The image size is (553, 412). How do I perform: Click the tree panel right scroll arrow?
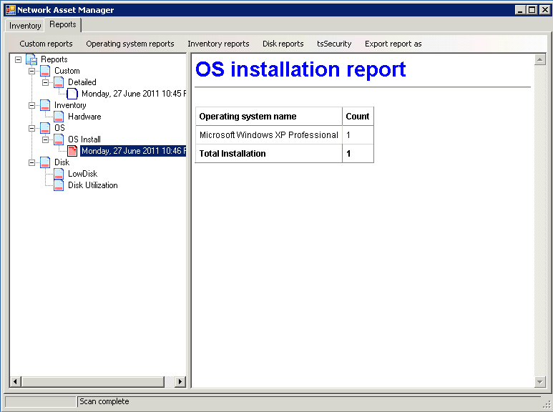click(180, 382)
